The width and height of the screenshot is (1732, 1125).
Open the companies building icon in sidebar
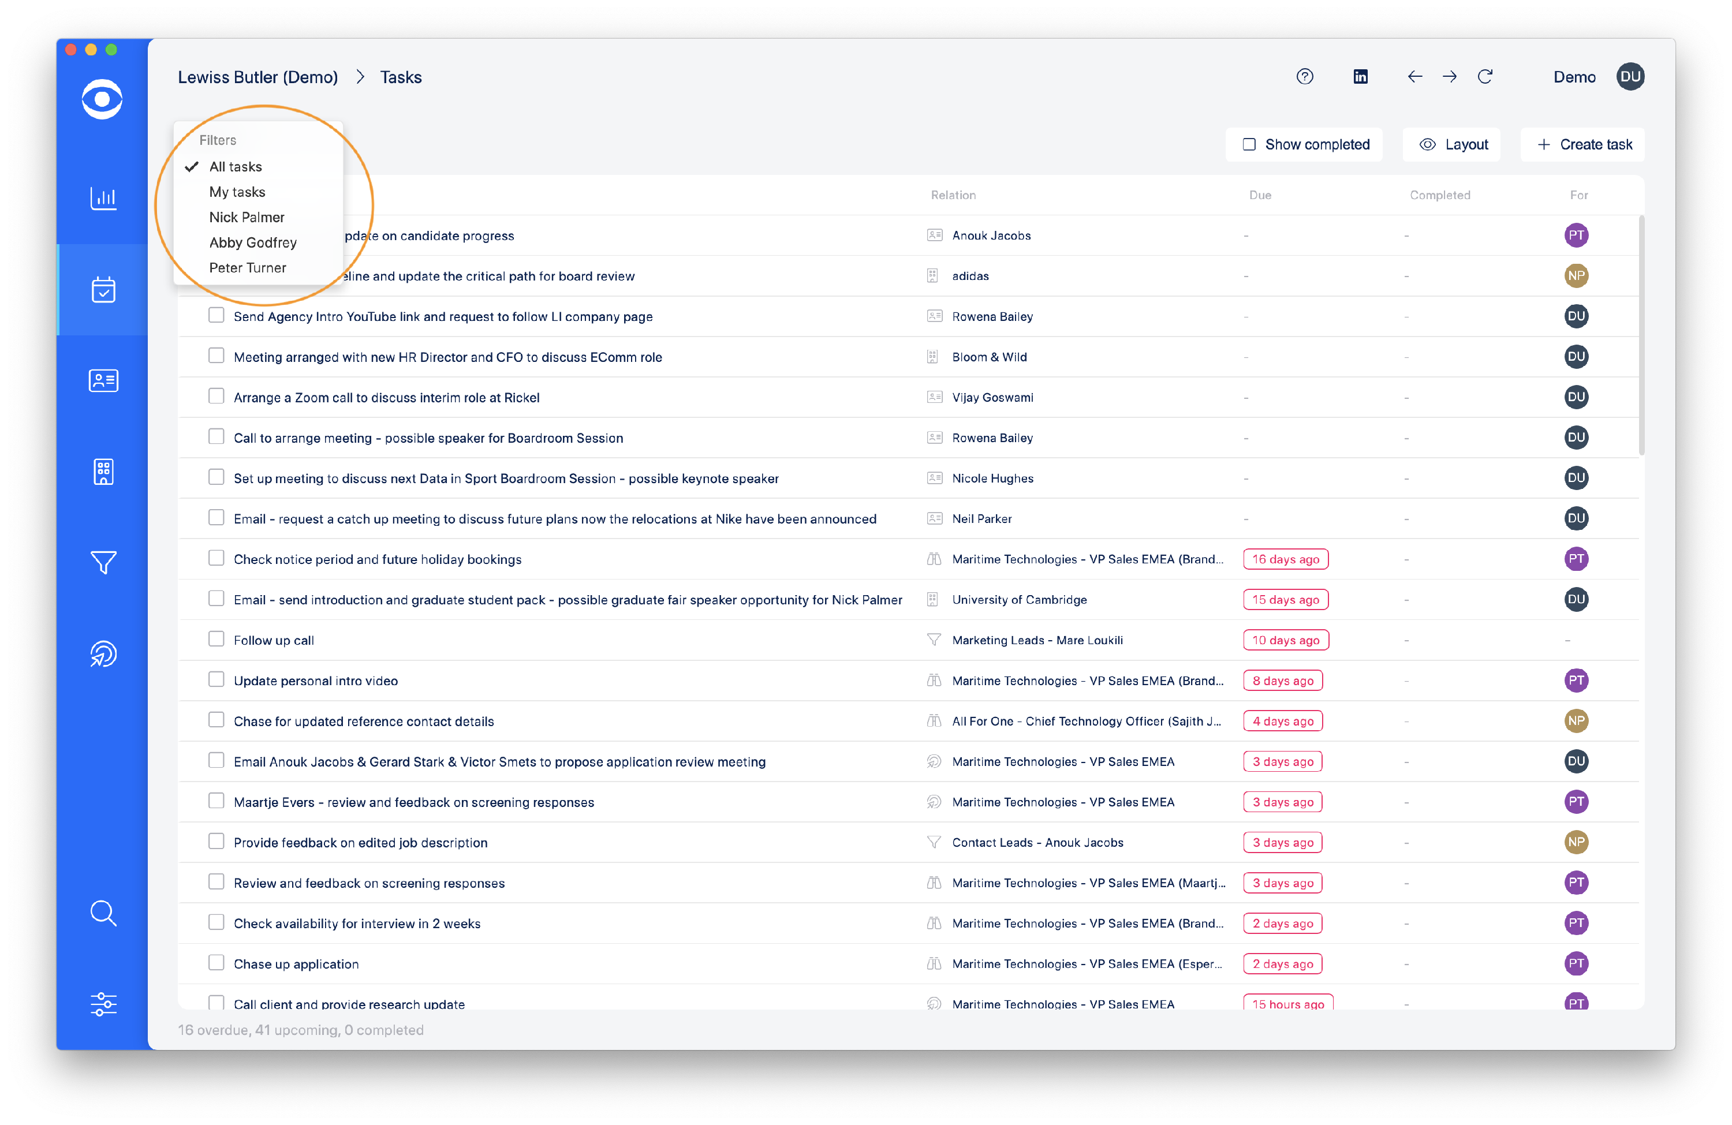103,472
